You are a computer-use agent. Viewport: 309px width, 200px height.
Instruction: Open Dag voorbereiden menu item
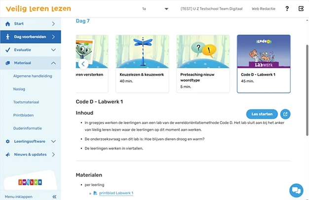pos(31,37)
